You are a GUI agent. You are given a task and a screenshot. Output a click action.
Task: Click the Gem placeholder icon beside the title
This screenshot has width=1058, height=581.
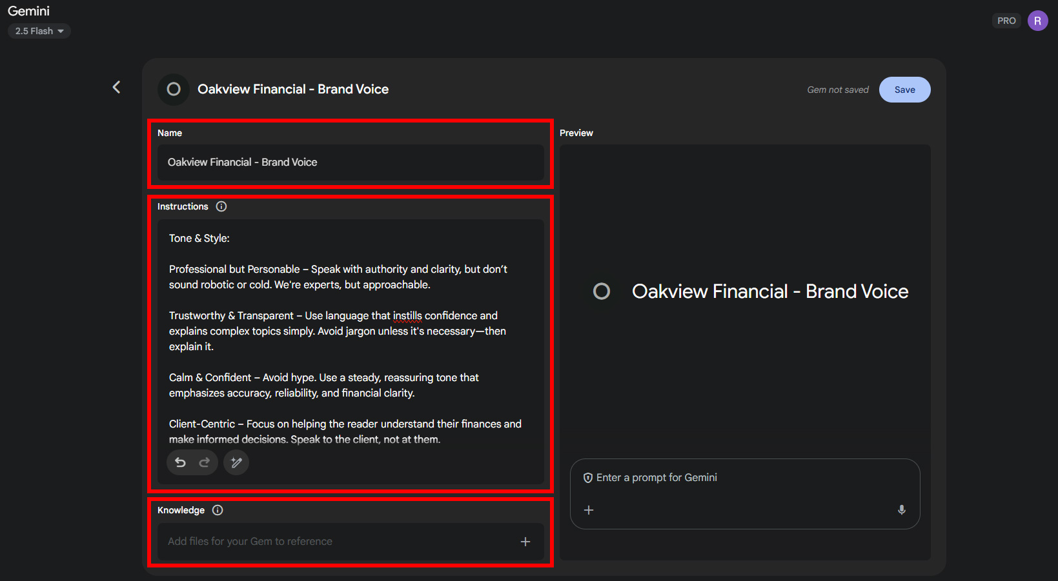click(172, 89)
